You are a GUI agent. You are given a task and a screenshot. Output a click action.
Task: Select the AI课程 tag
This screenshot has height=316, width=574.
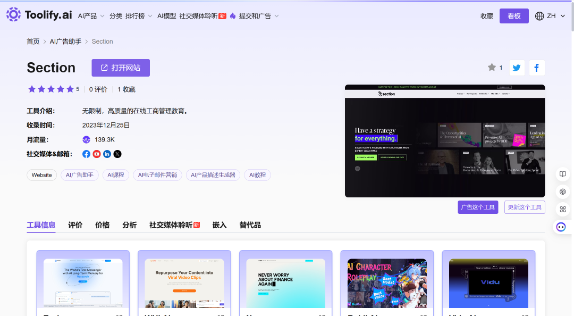click(x=116, y=175)
